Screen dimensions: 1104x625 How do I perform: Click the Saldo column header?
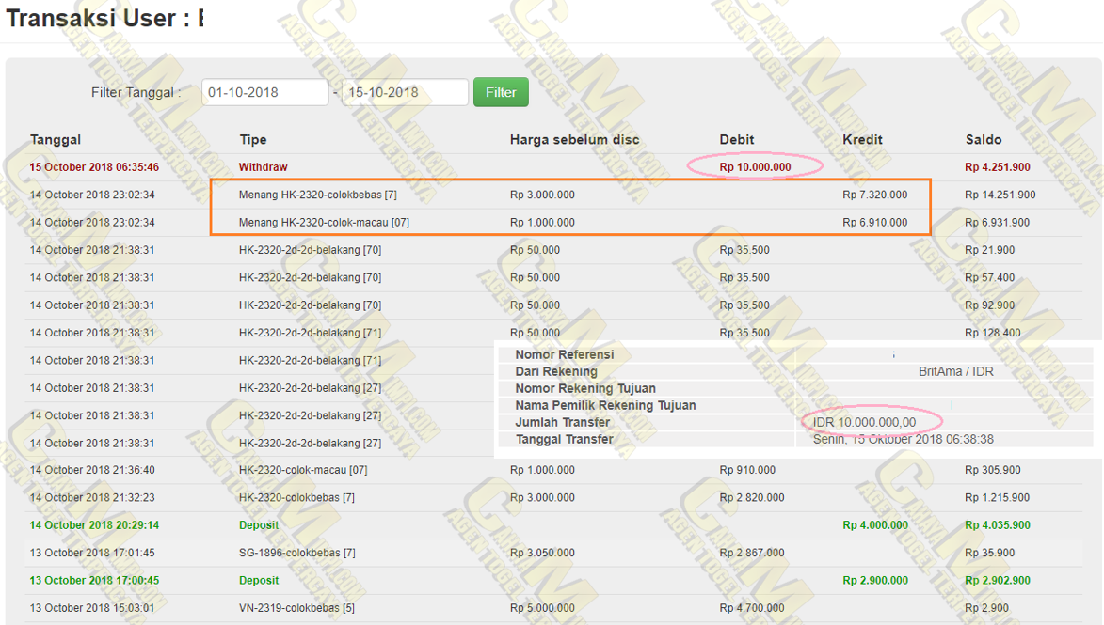click(984, 139)
